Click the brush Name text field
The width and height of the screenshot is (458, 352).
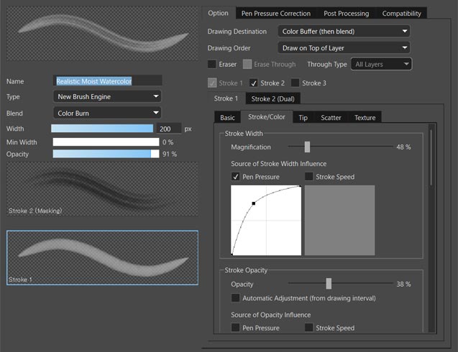(107, 81)
